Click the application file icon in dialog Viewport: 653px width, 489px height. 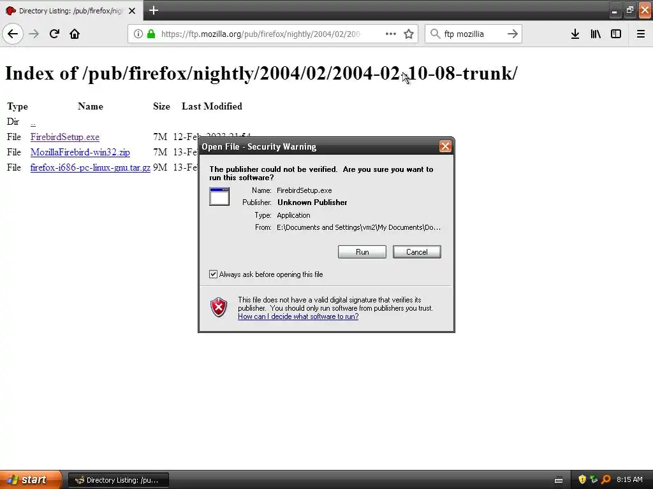click(x=219, y=197)
